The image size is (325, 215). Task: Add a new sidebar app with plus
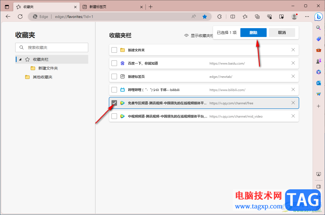click(x=319, y=106)
